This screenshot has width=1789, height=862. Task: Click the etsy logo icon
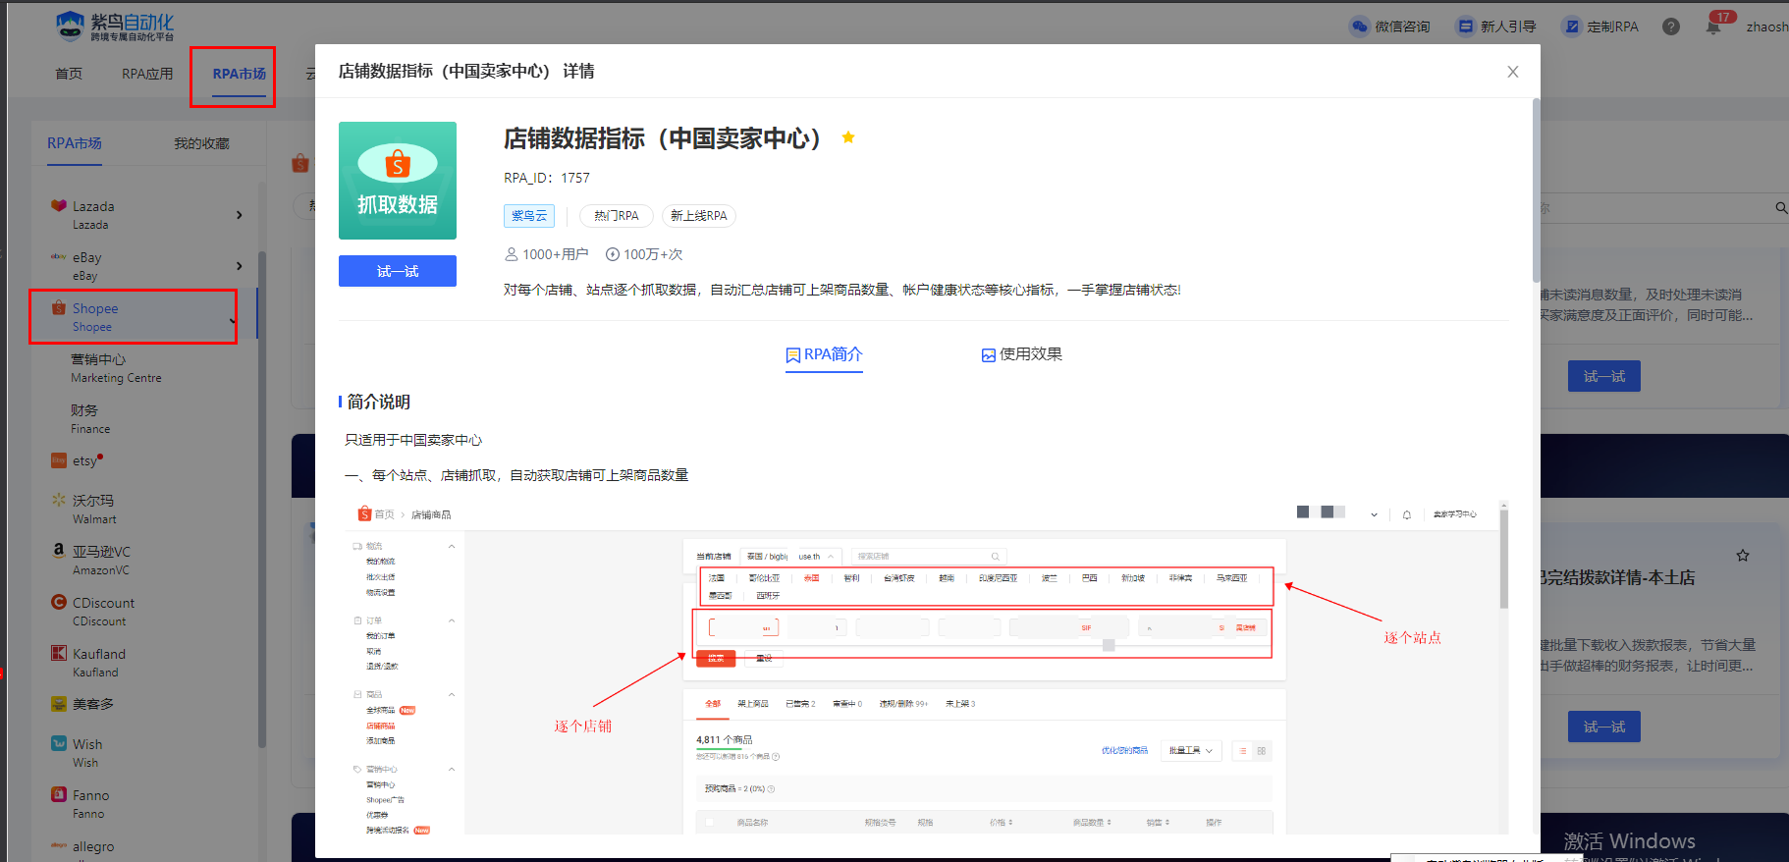59,460
